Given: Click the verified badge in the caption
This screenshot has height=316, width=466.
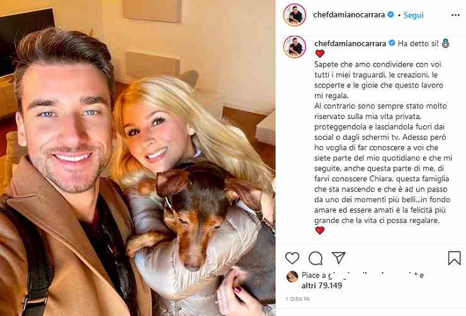Looking at the screenshot, I should pos(392,43).
